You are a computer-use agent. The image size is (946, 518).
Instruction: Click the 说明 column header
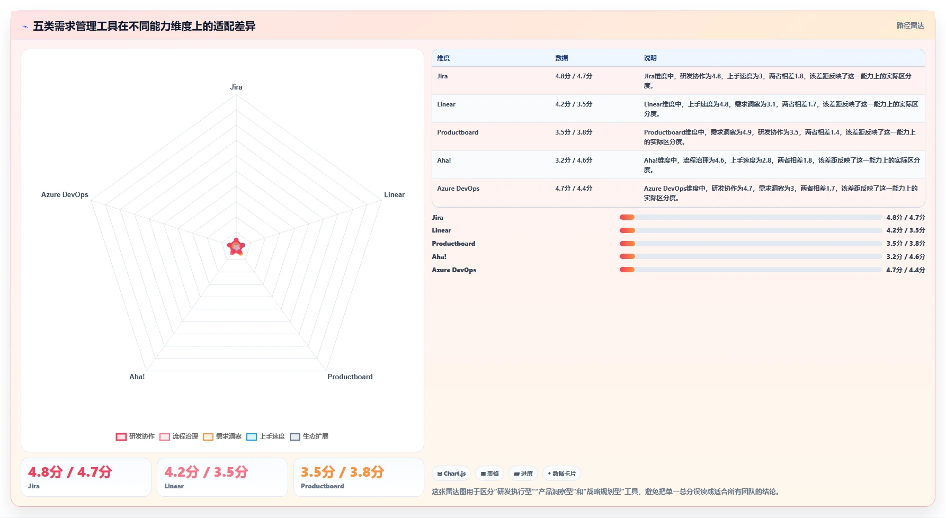point(650,58)
